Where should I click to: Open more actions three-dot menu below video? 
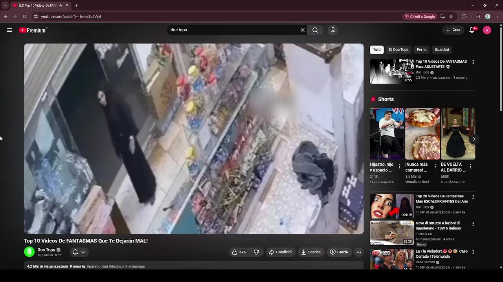click(359, 252)
